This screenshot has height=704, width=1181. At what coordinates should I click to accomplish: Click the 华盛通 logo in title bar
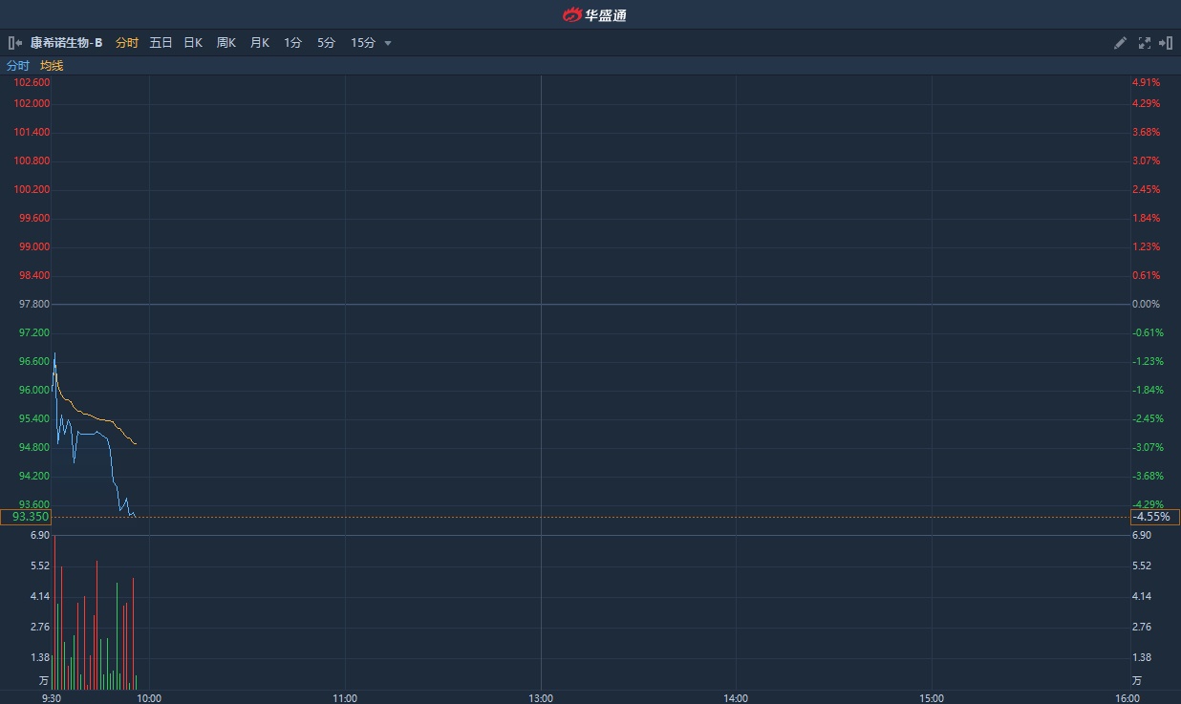[594, 14]
